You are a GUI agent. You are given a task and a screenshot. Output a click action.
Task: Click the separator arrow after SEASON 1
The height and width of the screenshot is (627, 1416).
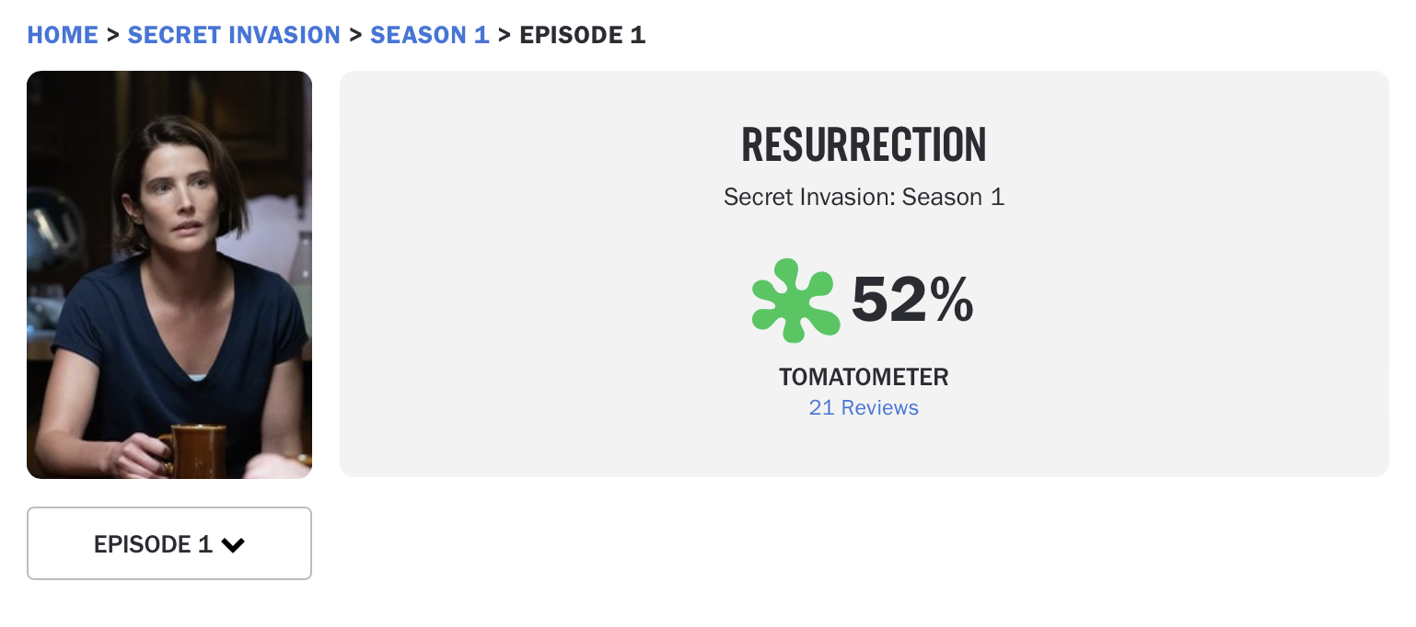pos(505,35)
